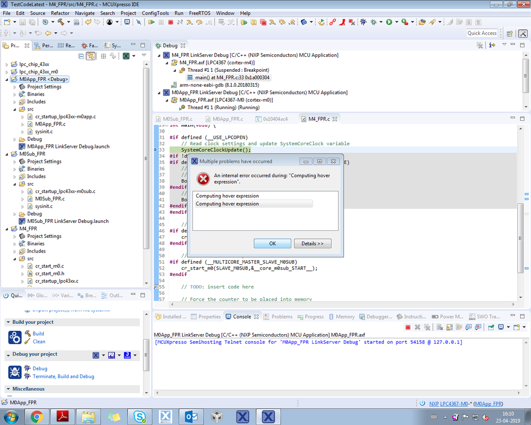Viewport: 531px width, 425px height.
Task: Switch to the M0Sub_FPR.c editor tab
Action: point(174,119)
